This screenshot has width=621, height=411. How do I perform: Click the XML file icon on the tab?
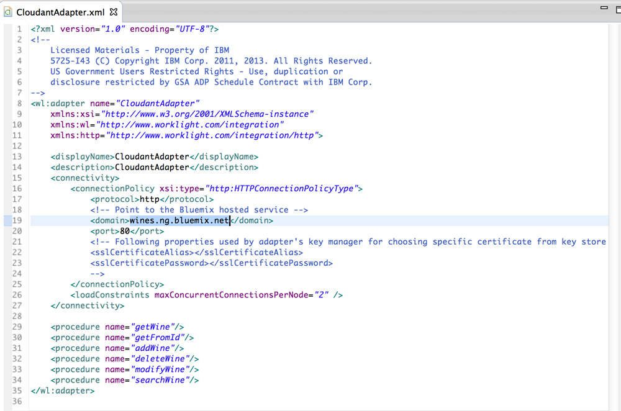pos(8,12)
